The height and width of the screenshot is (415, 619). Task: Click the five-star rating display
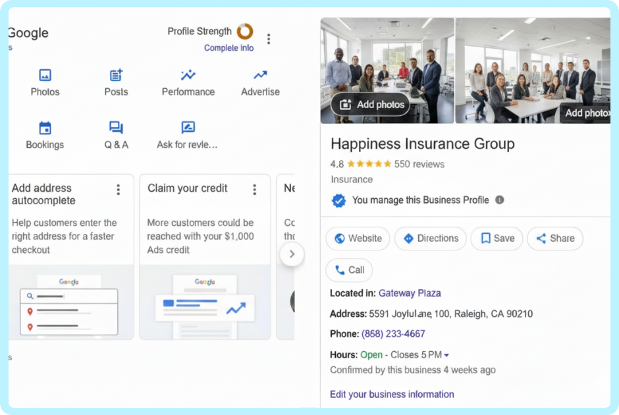[x=369, y=164]
